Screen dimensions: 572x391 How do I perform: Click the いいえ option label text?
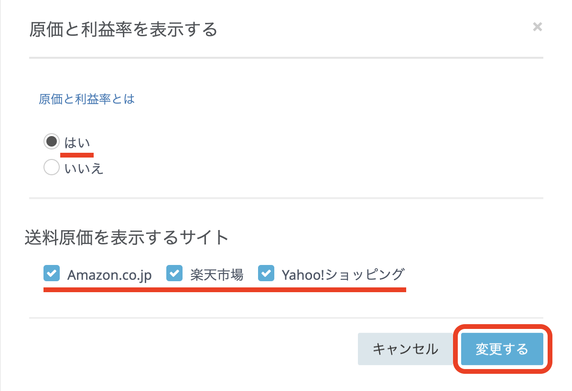(84, 168)
